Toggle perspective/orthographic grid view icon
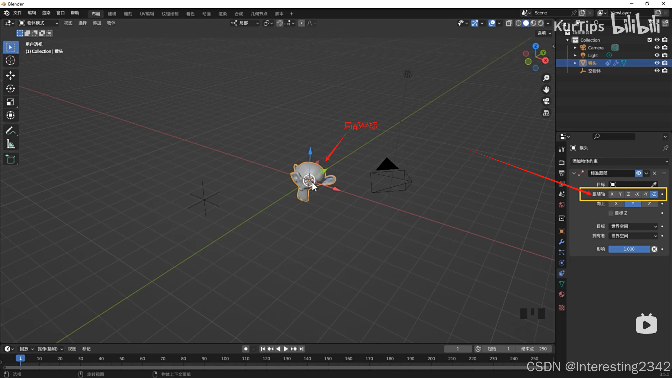 [x=546, y=113]
